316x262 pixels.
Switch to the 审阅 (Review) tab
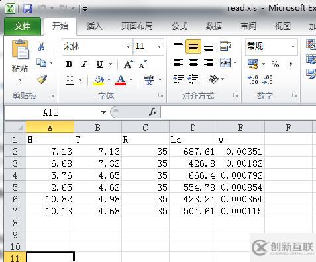tap(248, 26)
